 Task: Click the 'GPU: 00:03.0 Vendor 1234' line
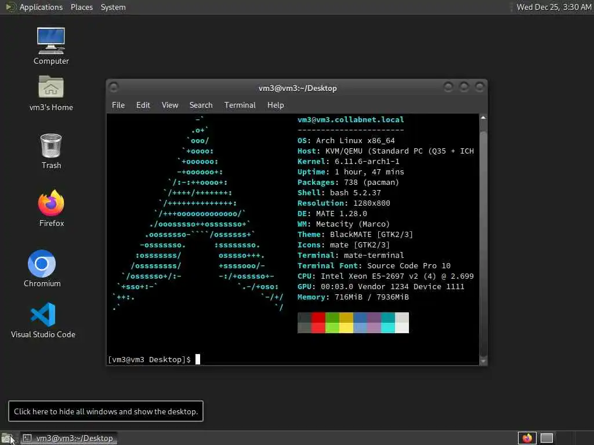tap(381, 286)
